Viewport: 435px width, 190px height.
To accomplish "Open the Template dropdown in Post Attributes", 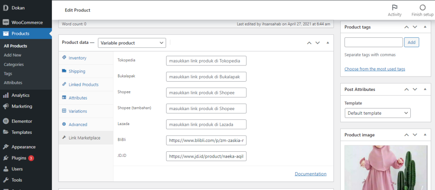I will (x=378, y=113).
